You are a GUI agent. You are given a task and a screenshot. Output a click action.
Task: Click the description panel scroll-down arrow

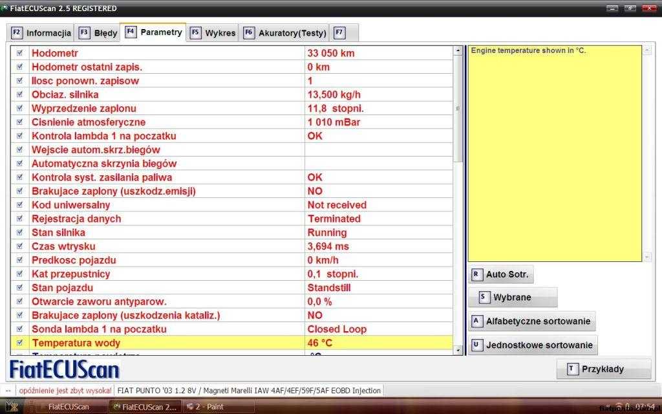pos(647,257)
